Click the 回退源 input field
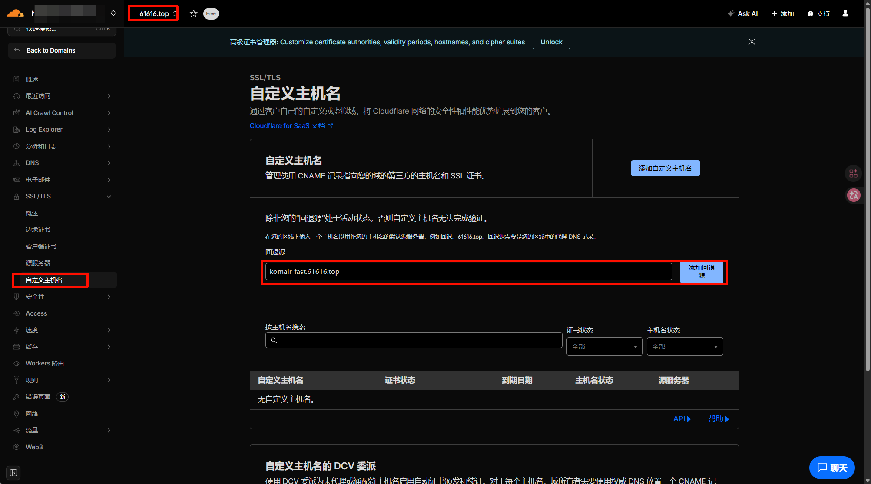Viewport: 871px width, 484px height. click(x=468, y=272)
